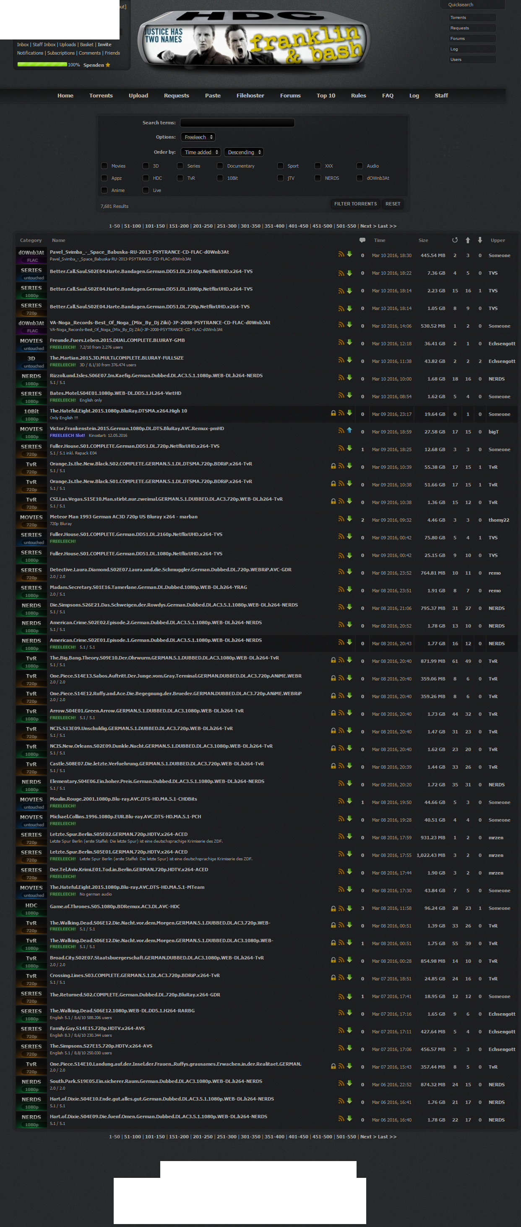Click lock icon on Castle.S08E07 row
The image size is (521, 1227).
coord(333,766)
